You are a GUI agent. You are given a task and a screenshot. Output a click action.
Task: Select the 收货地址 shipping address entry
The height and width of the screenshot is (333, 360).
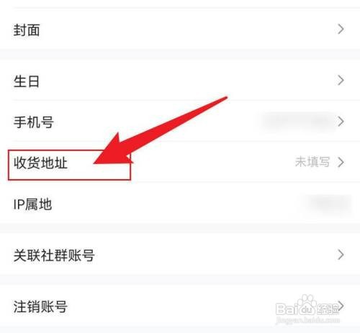[x=180, y=162]
